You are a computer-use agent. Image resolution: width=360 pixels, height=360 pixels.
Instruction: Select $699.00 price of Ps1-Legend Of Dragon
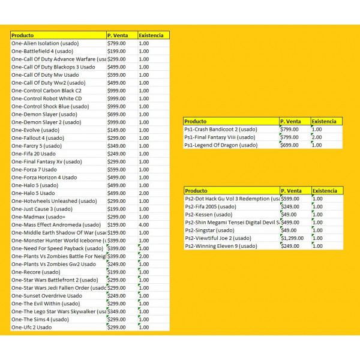click(x=295, y=145)
